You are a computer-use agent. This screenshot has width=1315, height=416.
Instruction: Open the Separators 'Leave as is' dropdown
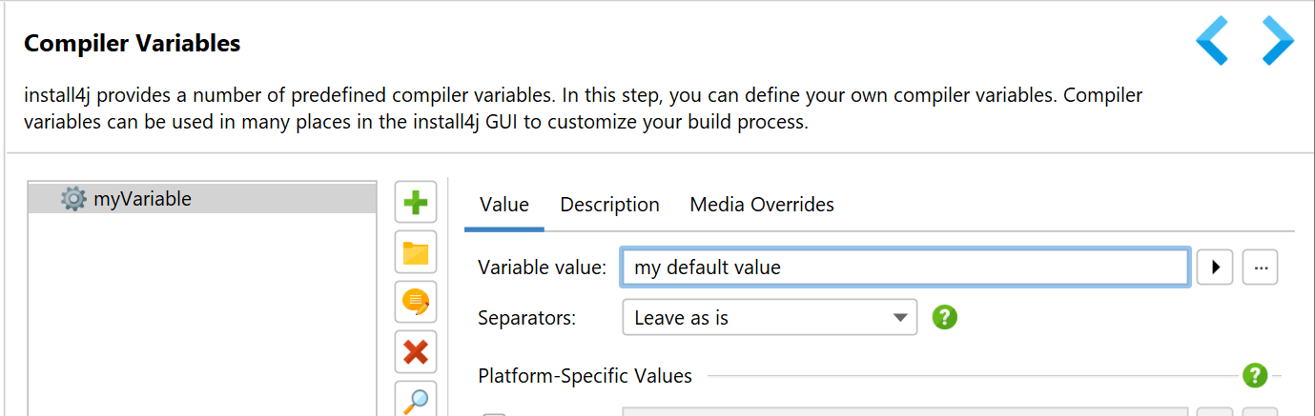(770, 318)
